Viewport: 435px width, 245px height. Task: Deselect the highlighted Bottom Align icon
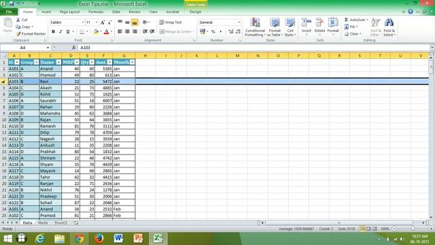135,22
